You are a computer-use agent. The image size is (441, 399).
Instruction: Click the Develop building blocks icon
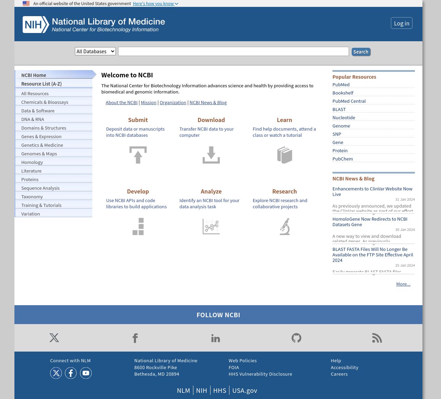click(x=138, y=226)
